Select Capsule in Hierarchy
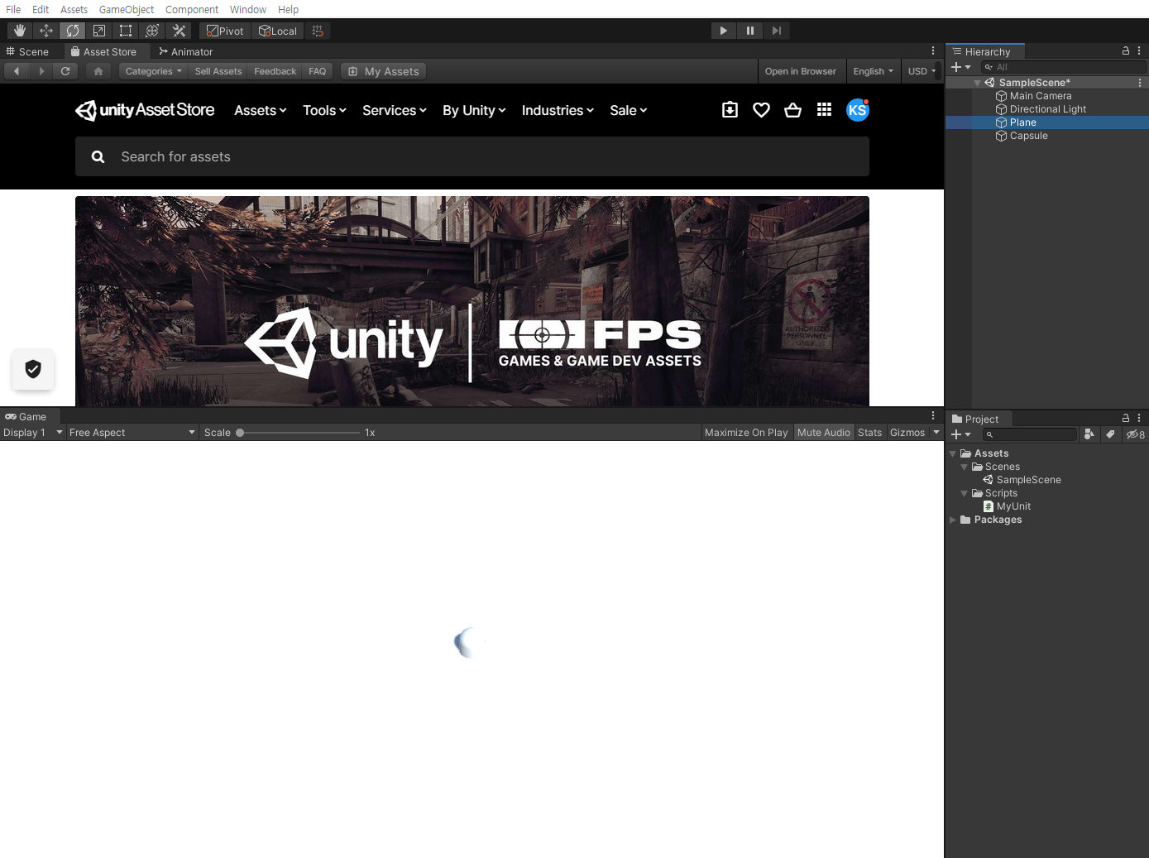This screenshot has height=858, width=1149. (x=1028, y=136)
